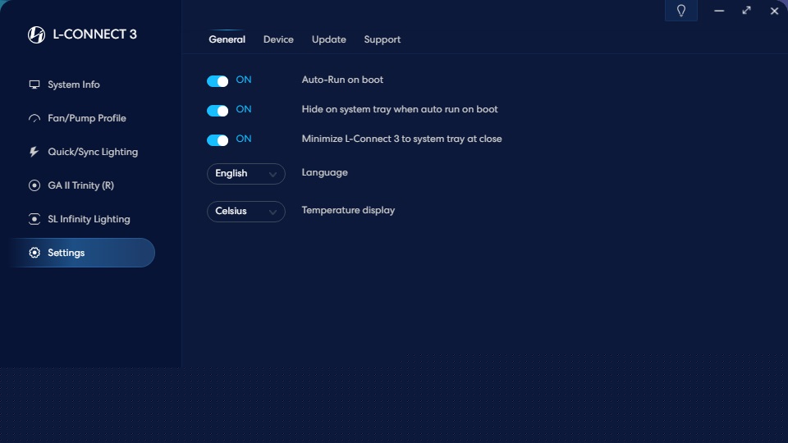The image size is (788, 443).
Task: Open the Fan/Pump Profile page
Action: (77, 118)
